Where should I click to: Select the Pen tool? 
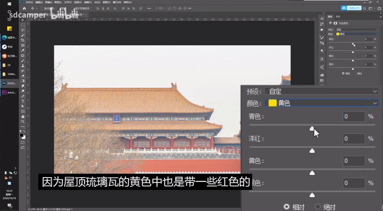23,96
